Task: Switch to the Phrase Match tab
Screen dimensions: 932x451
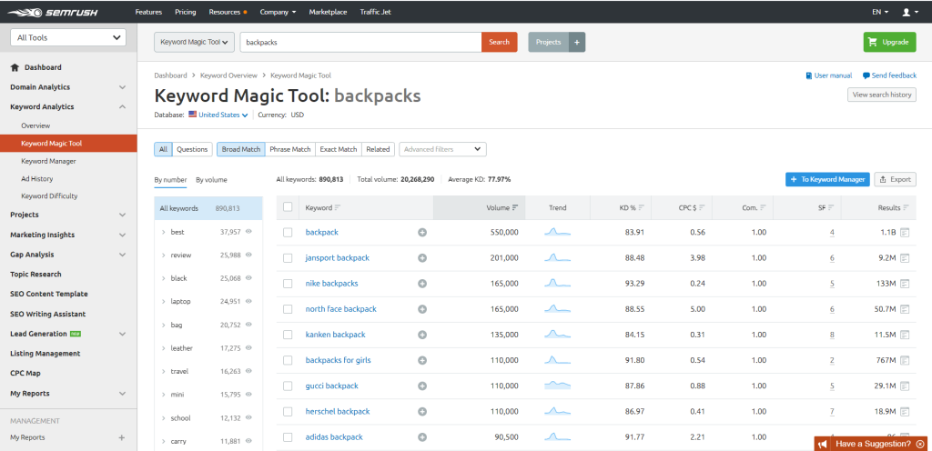Action: [289, 149]
